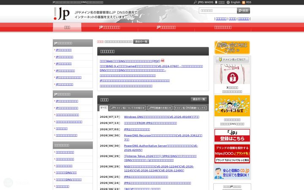
Task: Click the orange RSS feed icon
Action: (x=244, y=3)
